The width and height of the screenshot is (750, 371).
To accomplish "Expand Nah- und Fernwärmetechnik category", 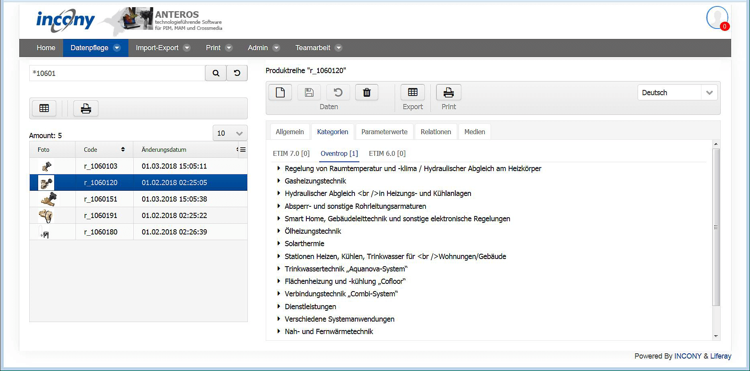I will coord(278,331).
